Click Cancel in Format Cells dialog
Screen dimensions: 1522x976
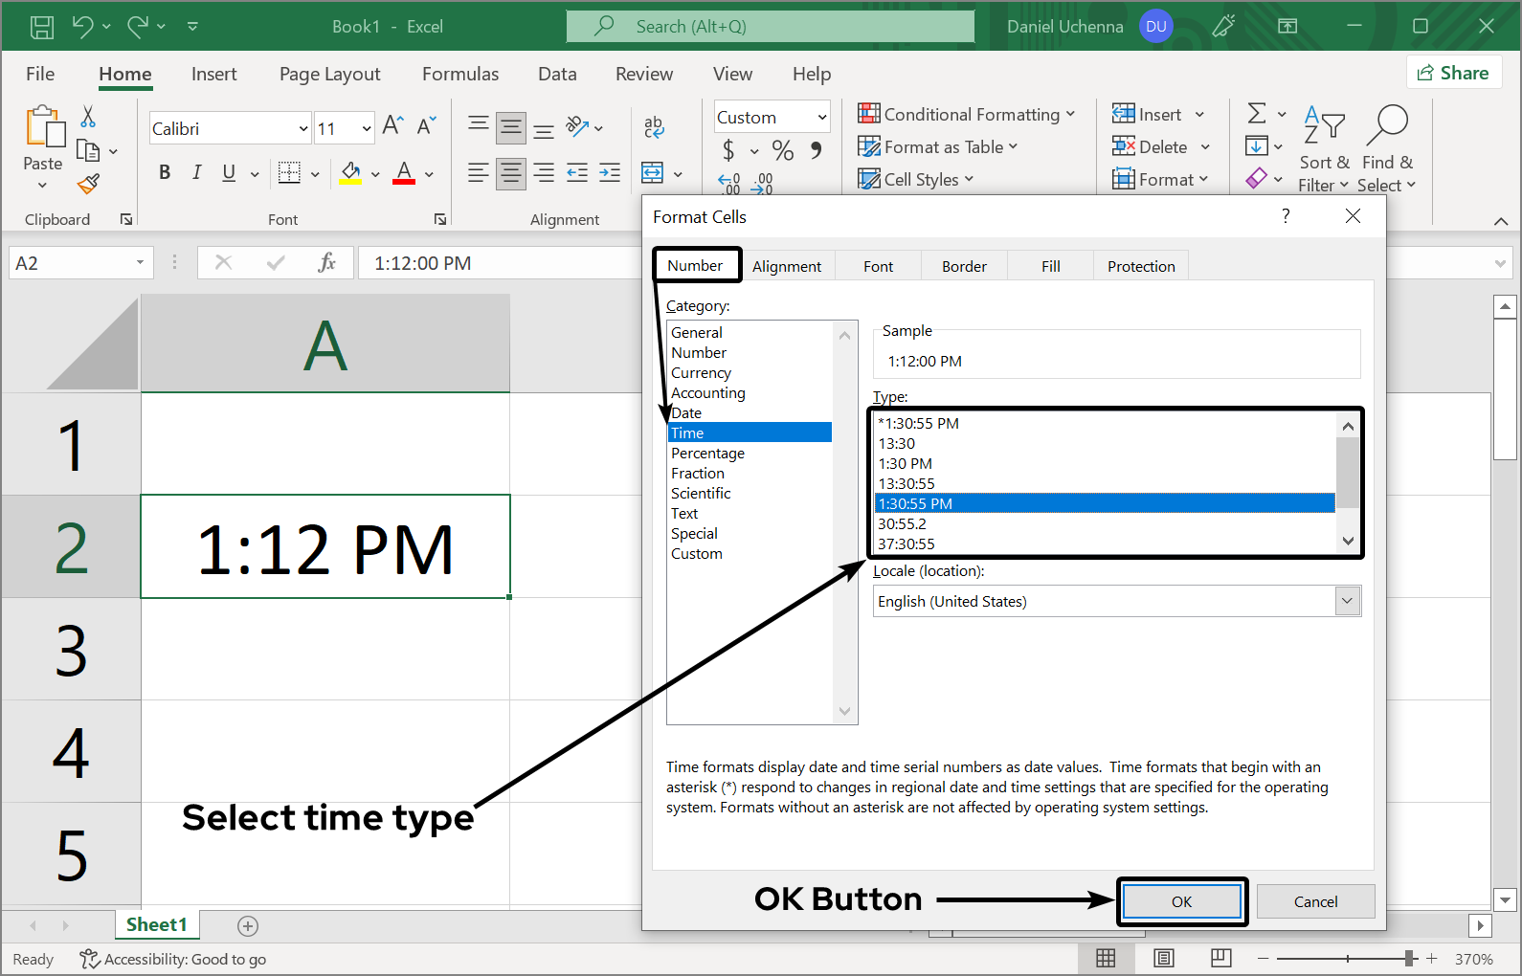tap(1314, 901)
